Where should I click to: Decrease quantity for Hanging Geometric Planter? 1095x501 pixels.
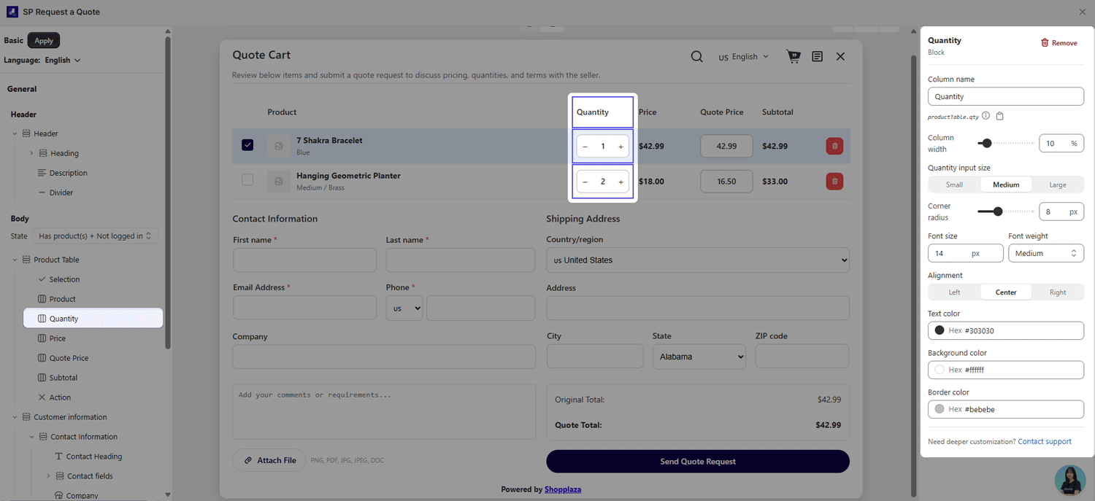tap(585, 182)
